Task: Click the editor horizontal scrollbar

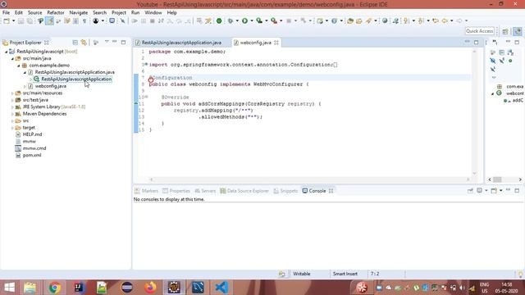Action: pyautogui.click(x=309, y=179)
